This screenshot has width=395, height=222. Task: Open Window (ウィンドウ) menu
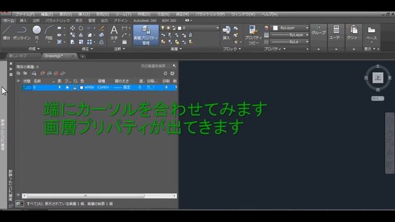[x=243, y=14]
